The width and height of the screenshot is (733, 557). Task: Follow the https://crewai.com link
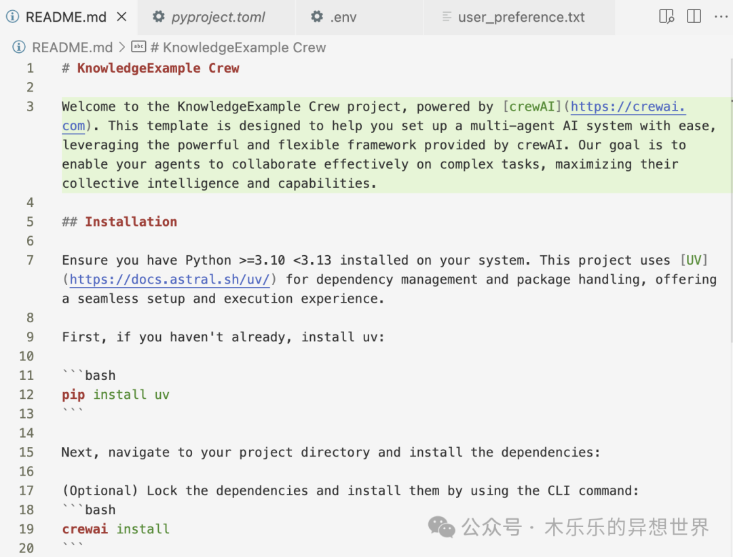[628, 107]
